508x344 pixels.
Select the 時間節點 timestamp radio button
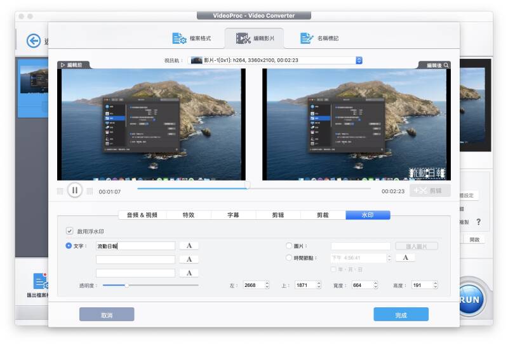[289, 258]
